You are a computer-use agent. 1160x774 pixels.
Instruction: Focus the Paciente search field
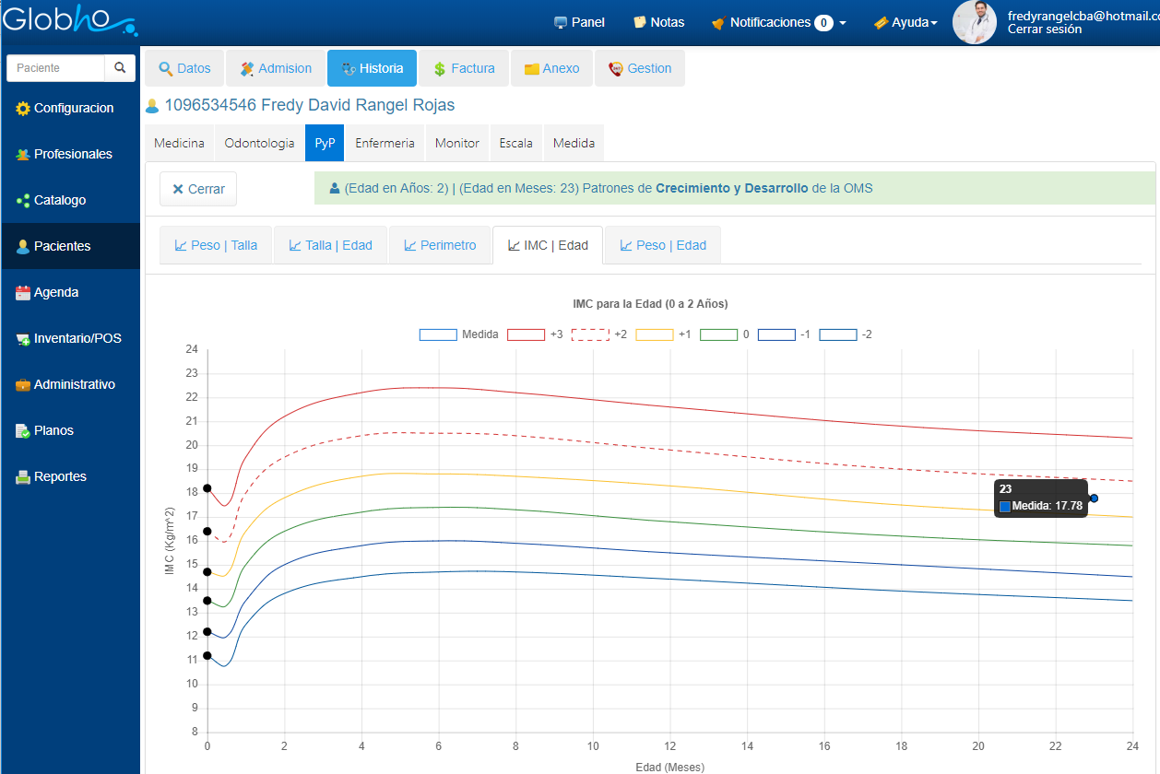[55, 68]
